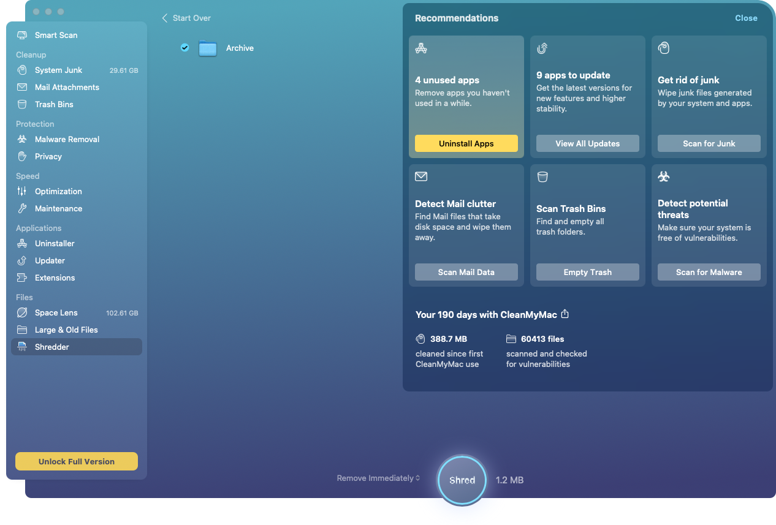
Task: Click the Uninstall Apps button
Action: (466, 143)
